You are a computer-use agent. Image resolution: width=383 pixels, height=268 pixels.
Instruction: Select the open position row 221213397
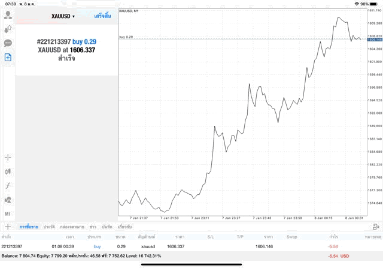pyautogui.click(x=180, y=246)
